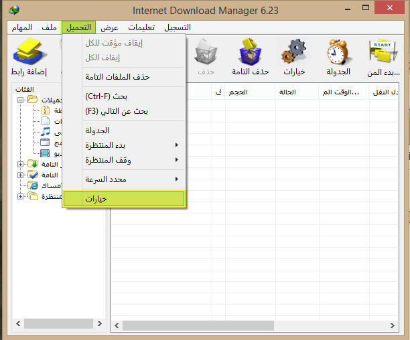
Task: Close the open التحميل menu
Action: point(78,27)
